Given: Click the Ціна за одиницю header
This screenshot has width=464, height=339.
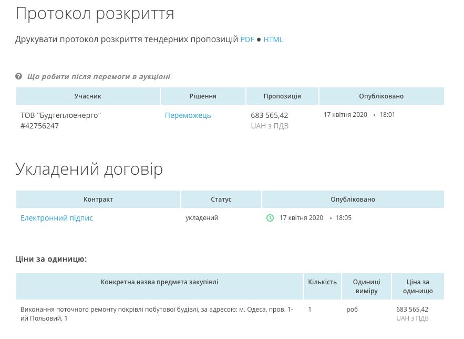Looking at the screenshot, I should [x=418, y=286].
